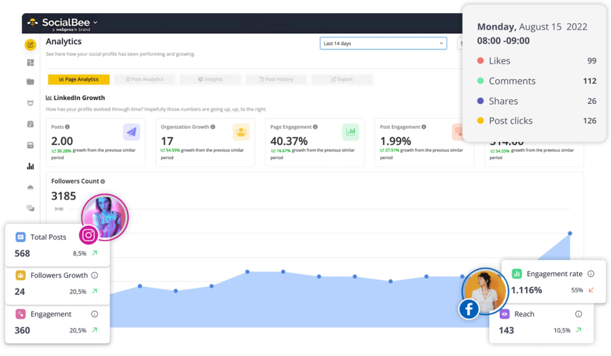The height and width of the screenshot is (356, 611).
Task: Click the yellow compose post icon in sidebar
Action: [30, 45]
